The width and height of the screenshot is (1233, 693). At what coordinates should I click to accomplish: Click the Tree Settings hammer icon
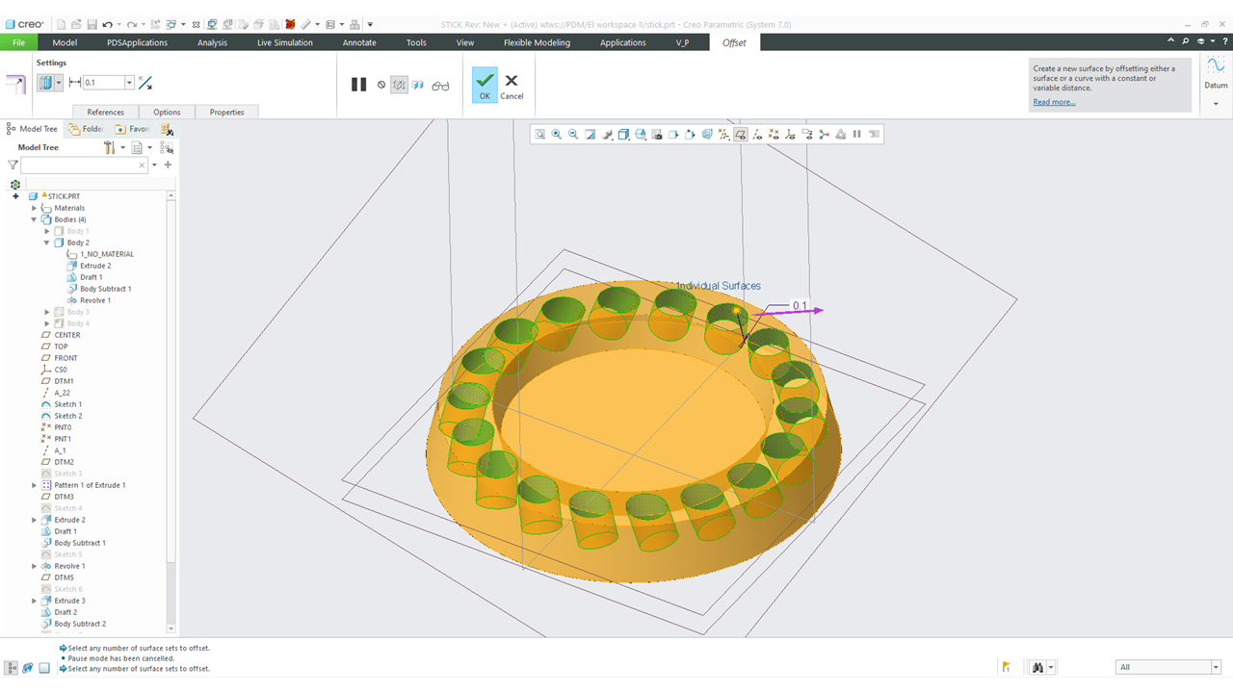click(x=110, y=147)
